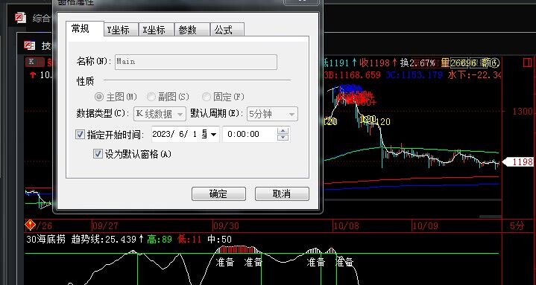Click the 高:89 indicator value
The image size is (536, 285).
[x=160, y=240]
